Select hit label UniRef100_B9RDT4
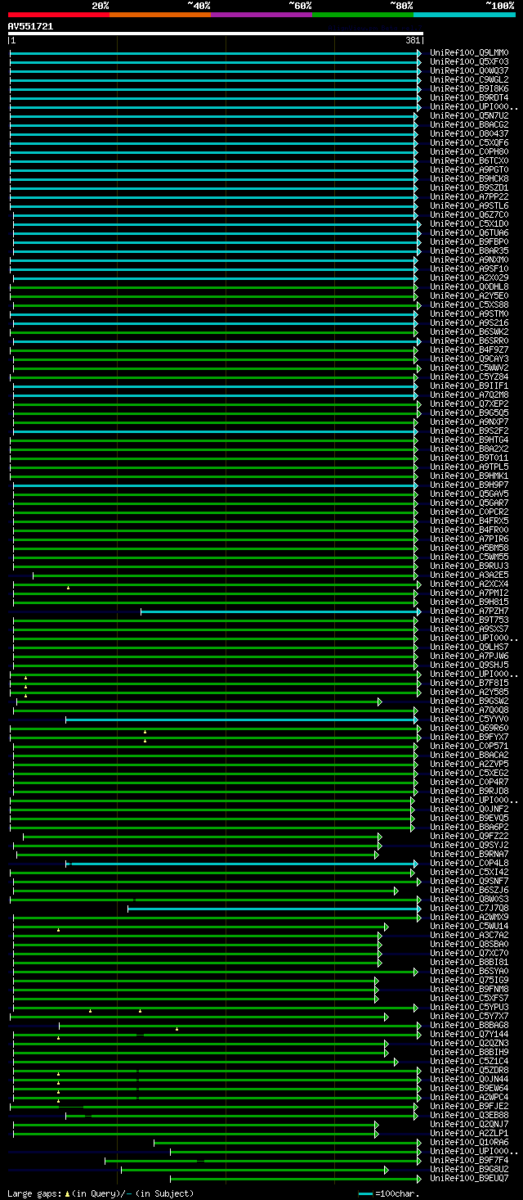This screenshot has width=523, height=1200. pos(469,98)
